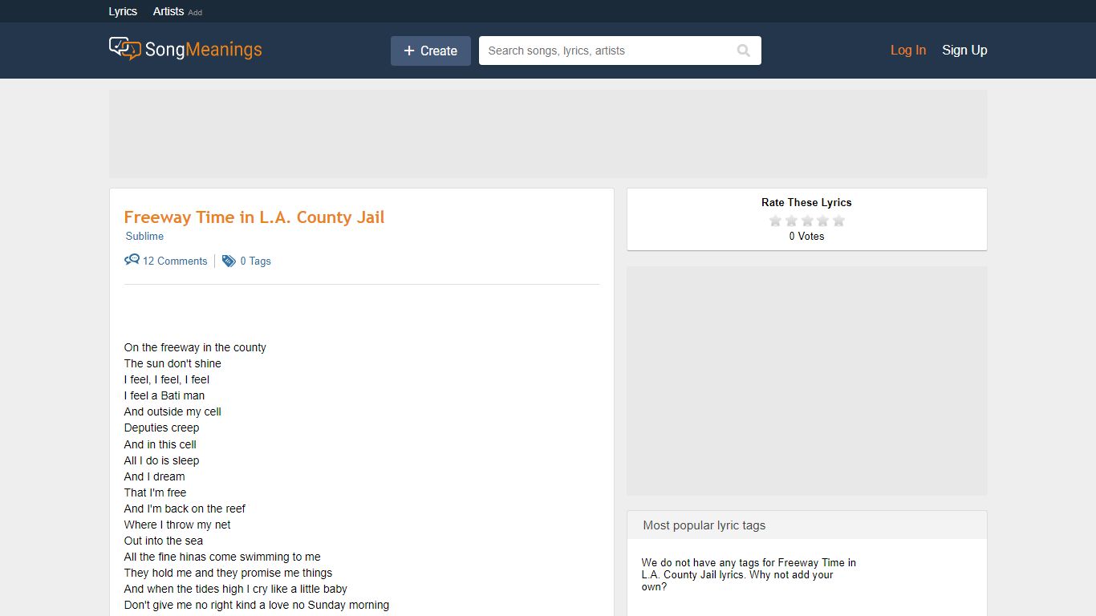Click the tags icon beside 0 Tags
This screenshot has height=616, width=1096.
tap(229, 261)
